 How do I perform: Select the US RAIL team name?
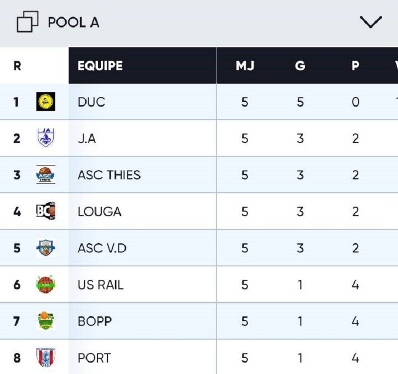coord(100,285)
